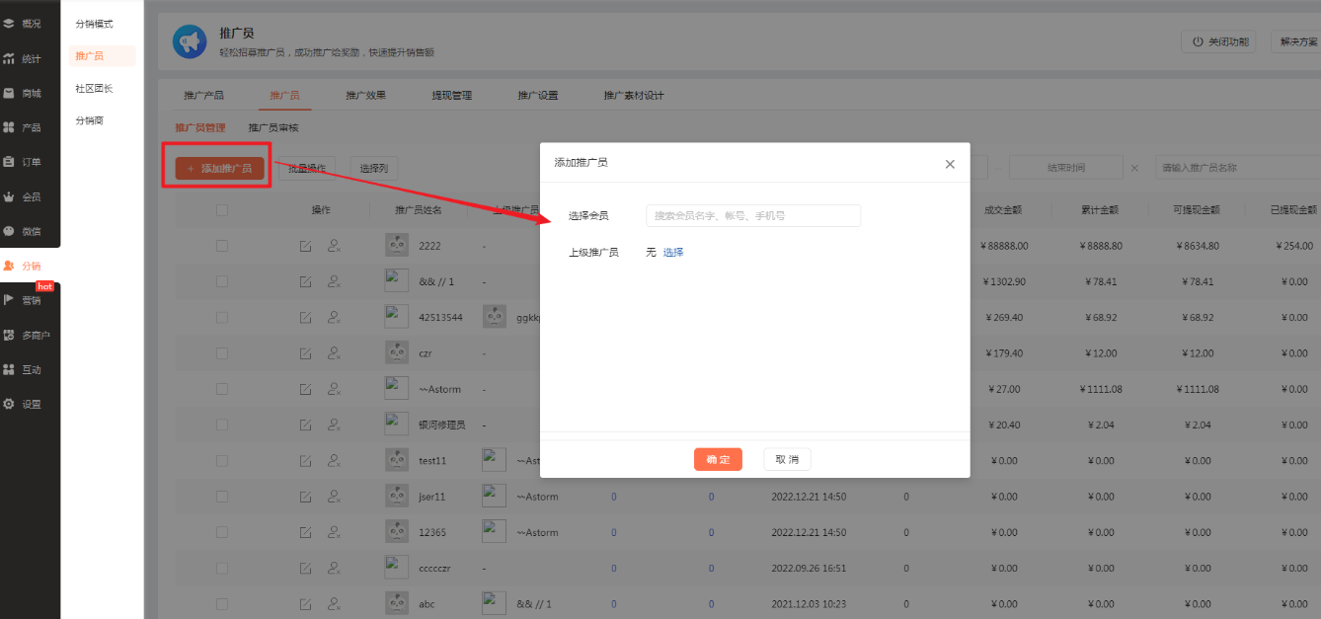
Task: Expand the 选择列 column selector
Action: coord(374,168)
